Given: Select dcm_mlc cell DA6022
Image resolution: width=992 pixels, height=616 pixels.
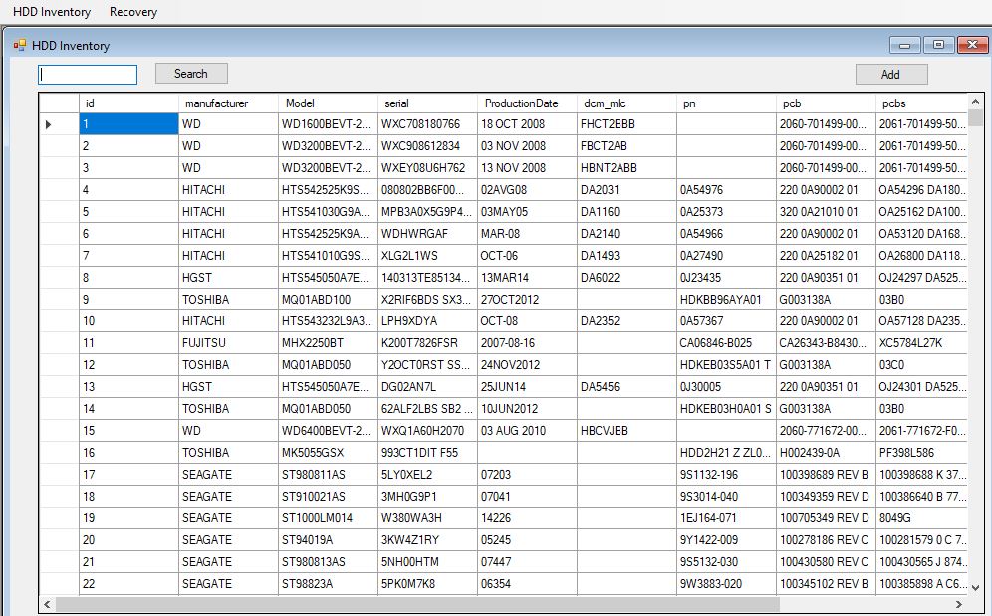Looking at the screenshot, I should point(626,278).
